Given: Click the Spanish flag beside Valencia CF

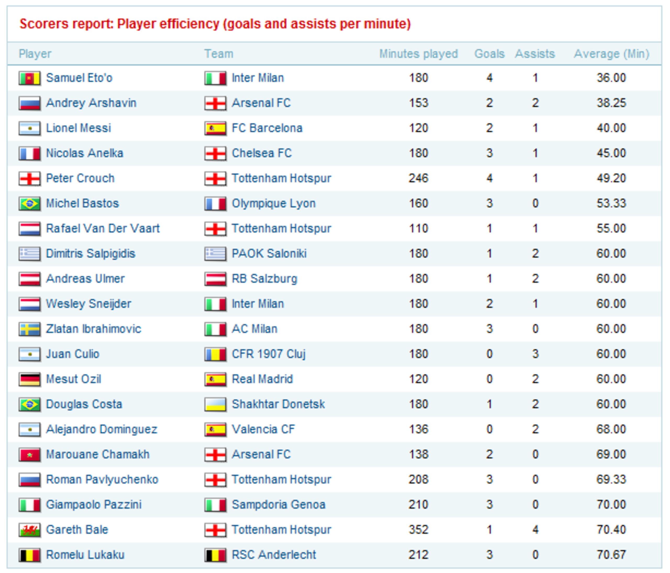Looking at the screenshot, I should pos(215,429).
